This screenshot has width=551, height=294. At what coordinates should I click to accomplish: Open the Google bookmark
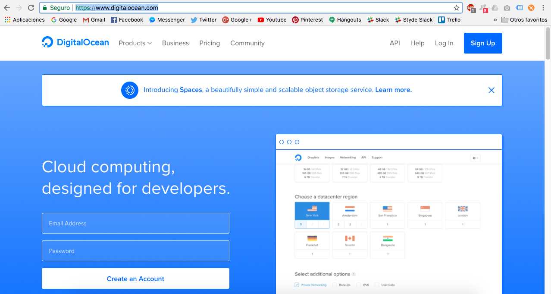[x=64, y=20]
